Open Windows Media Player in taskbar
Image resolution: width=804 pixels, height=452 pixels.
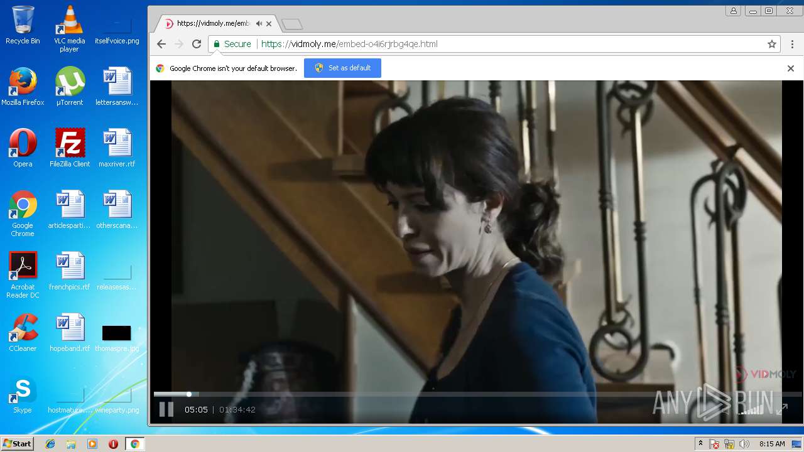click(92, 444)
